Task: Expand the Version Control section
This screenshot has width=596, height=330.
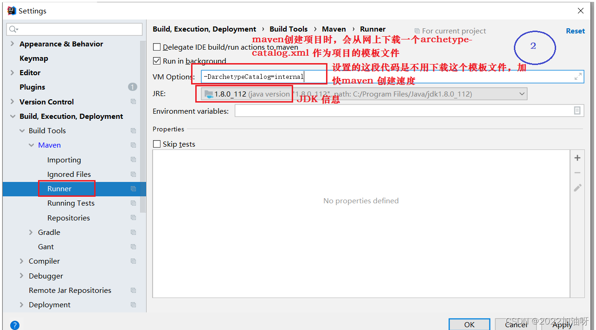Action: click(x=12, y=102)
